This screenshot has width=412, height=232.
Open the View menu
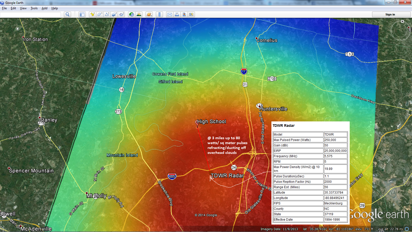pos(23,8)
